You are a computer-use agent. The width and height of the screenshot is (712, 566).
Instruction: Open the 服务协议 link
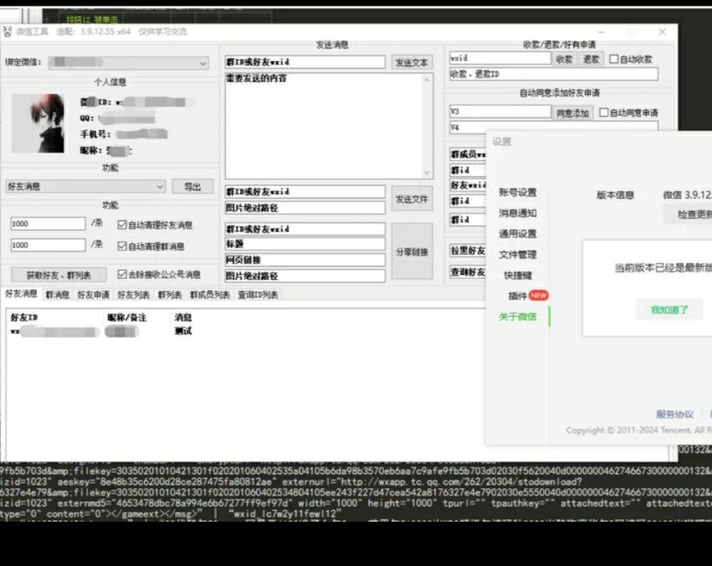[675, 414]
